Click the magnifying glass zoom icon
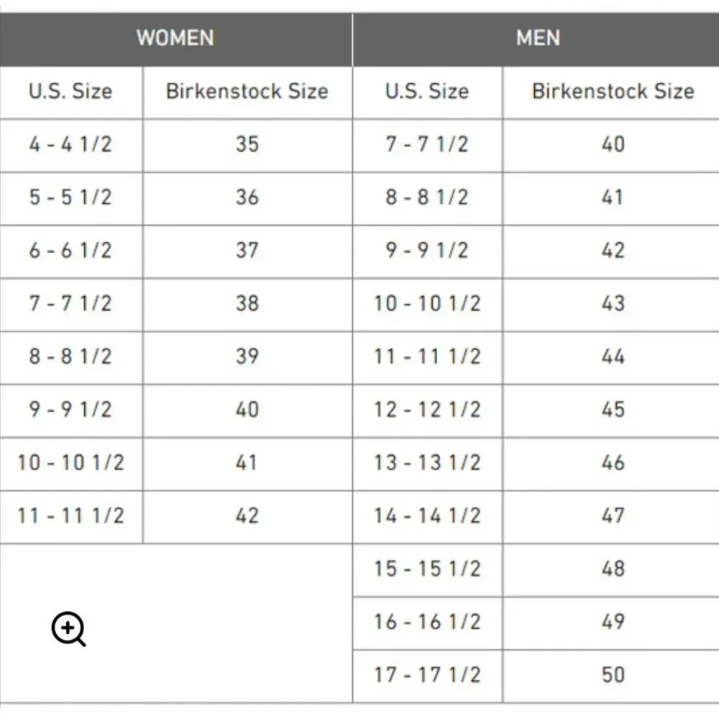 tap(68, 628)
